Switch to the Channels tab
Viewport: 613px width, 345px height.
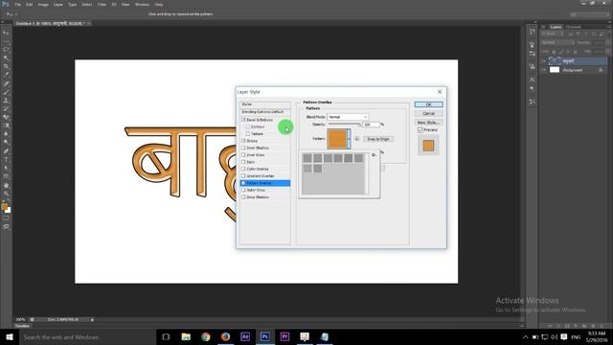(574, 27)
